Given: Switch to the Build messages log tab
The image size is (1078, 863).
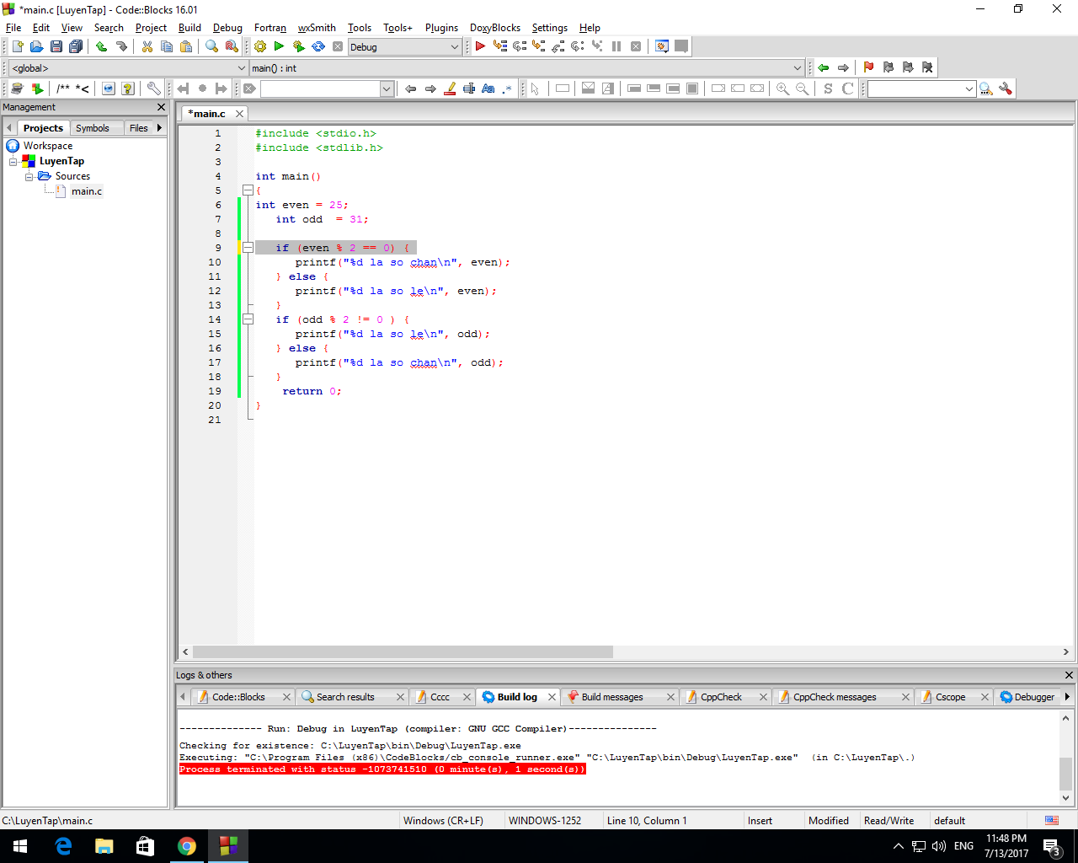Looking at the screenshot, I should (614, 696).
